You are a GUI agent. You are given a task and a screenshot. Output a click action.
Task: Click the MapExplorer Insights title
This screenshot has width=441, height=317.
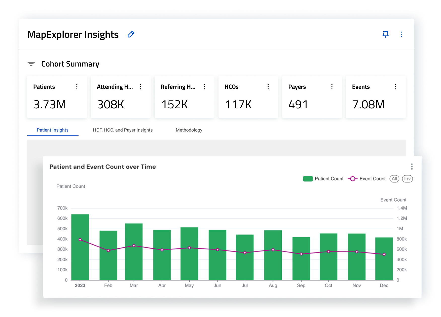(73, 35)
